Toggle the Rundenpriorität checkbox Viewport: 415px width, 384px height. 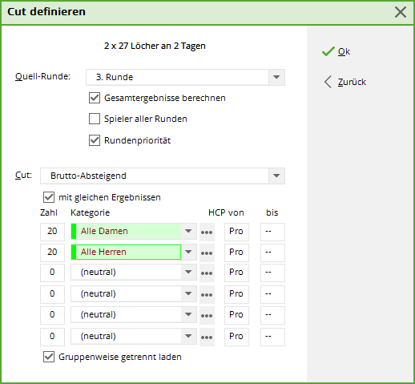click(95, 140)
